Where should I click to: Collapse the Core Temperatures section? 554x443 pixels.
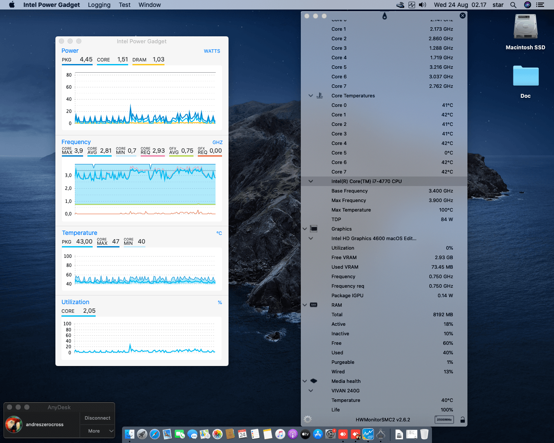311,96
